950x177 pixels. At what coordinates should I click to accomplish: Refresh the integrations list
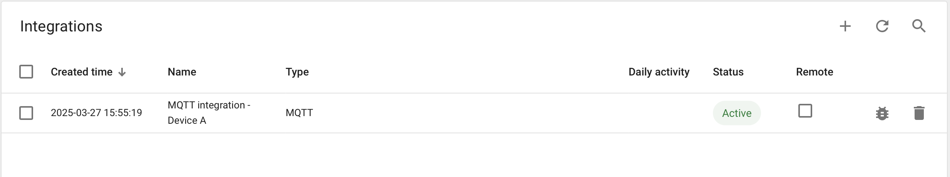(x=882, y=26)
